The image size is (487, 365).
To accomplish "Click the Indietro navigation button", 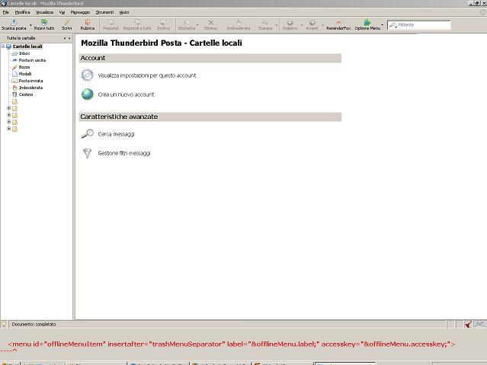I will [290, 25].
